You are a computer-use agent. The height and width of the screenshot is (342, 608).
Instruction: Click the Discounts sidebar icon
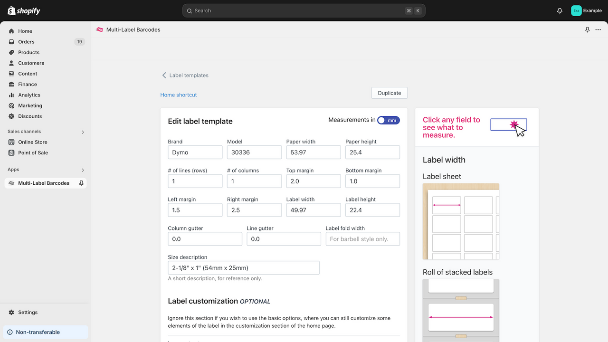click(11, 116)
